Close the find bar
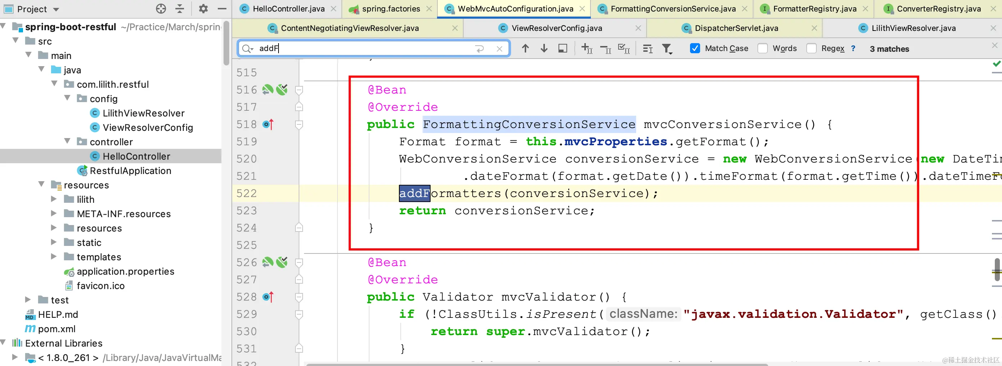Screen dimensions: 1002x366 (994, 46)
